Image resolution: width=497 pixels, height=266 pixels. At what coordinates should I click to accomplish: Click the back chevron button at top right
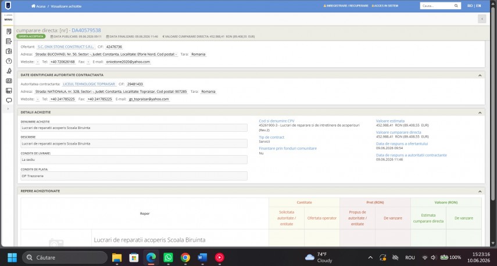coord(482,19)
